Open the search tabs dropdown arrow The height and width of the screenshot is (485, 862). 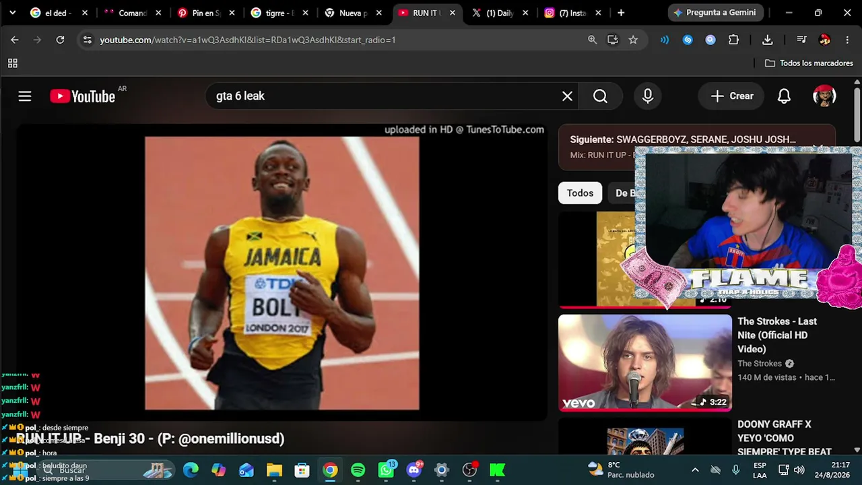12,13
